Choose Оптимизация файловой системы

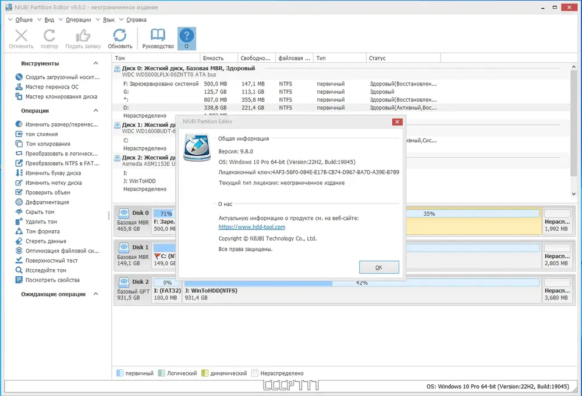[x=58, y=251]
